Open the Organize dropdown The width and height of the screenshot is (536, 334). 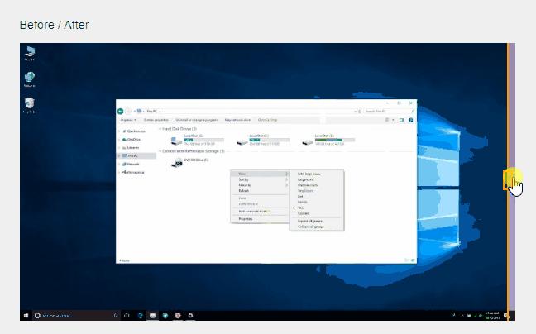point(128,120)
